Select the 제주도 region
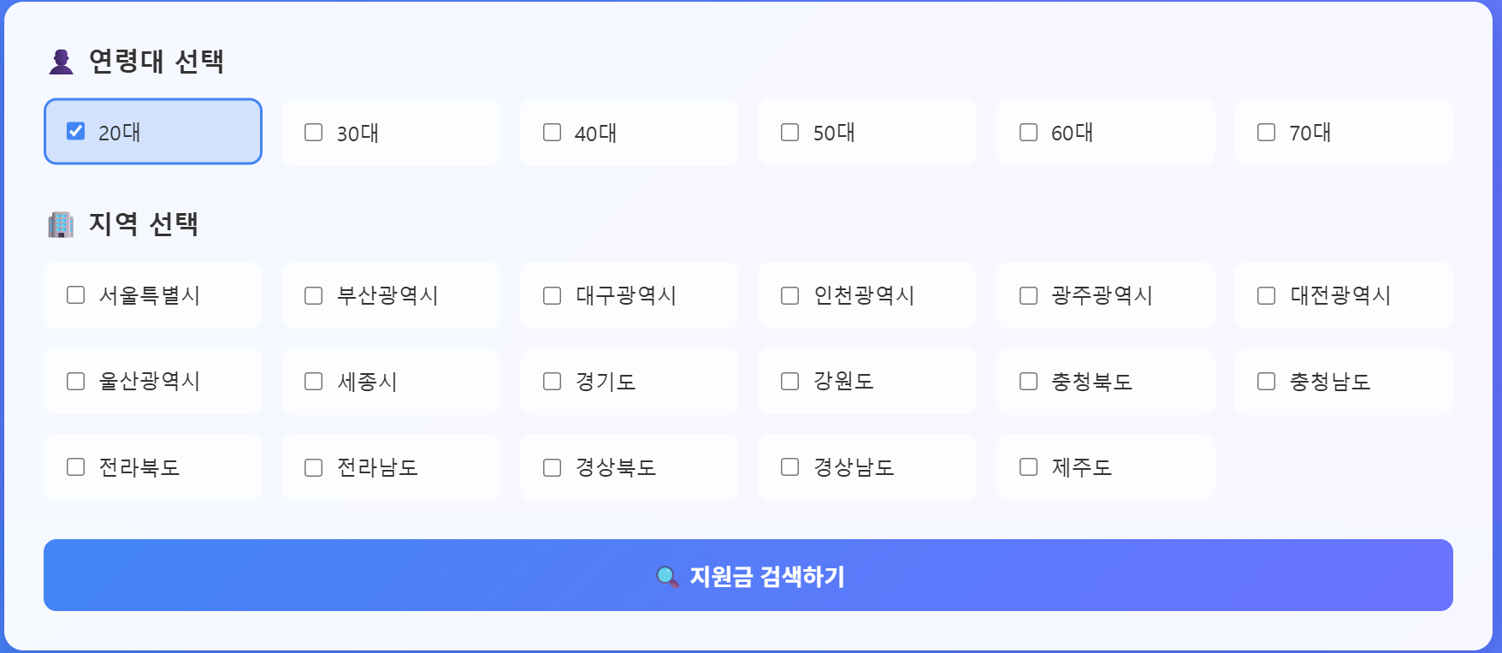1502x653 pixels. tap(1028, 467)
